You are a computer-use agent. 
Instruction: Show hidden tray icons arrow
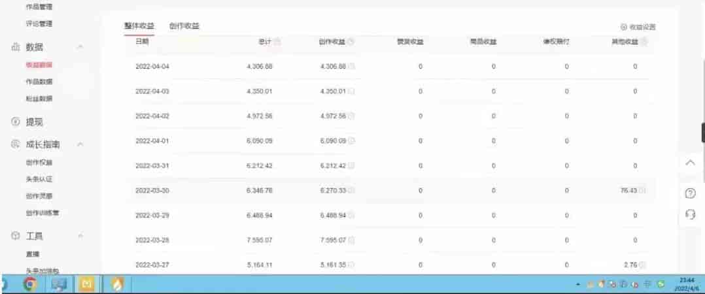[x=577, y=285]
